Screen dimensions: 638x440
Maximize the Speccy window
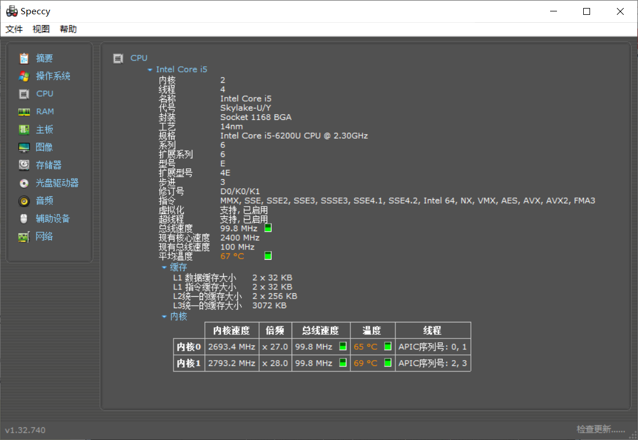(586, 11)
